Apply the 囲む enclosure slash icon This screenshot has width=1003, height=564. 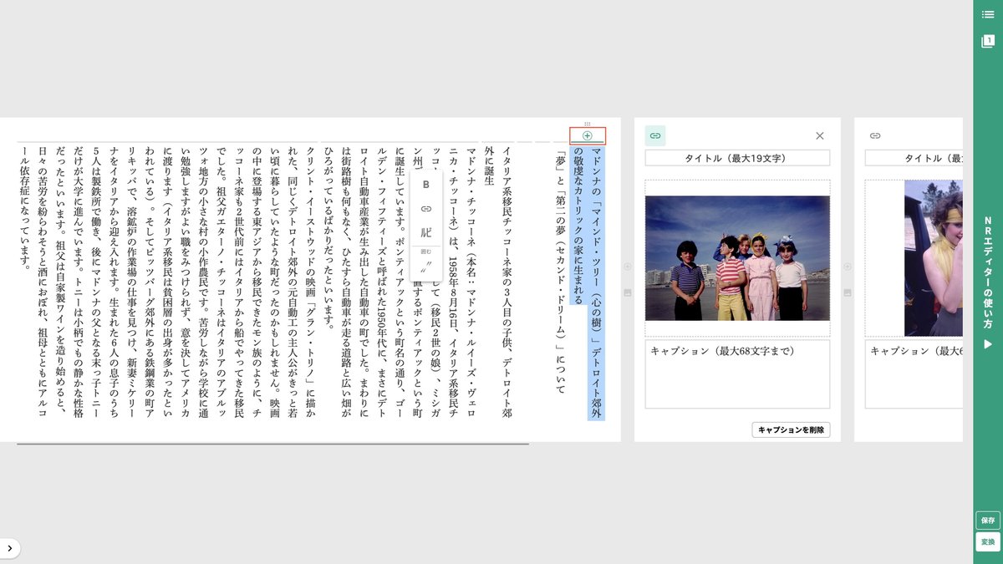point(425,266)
